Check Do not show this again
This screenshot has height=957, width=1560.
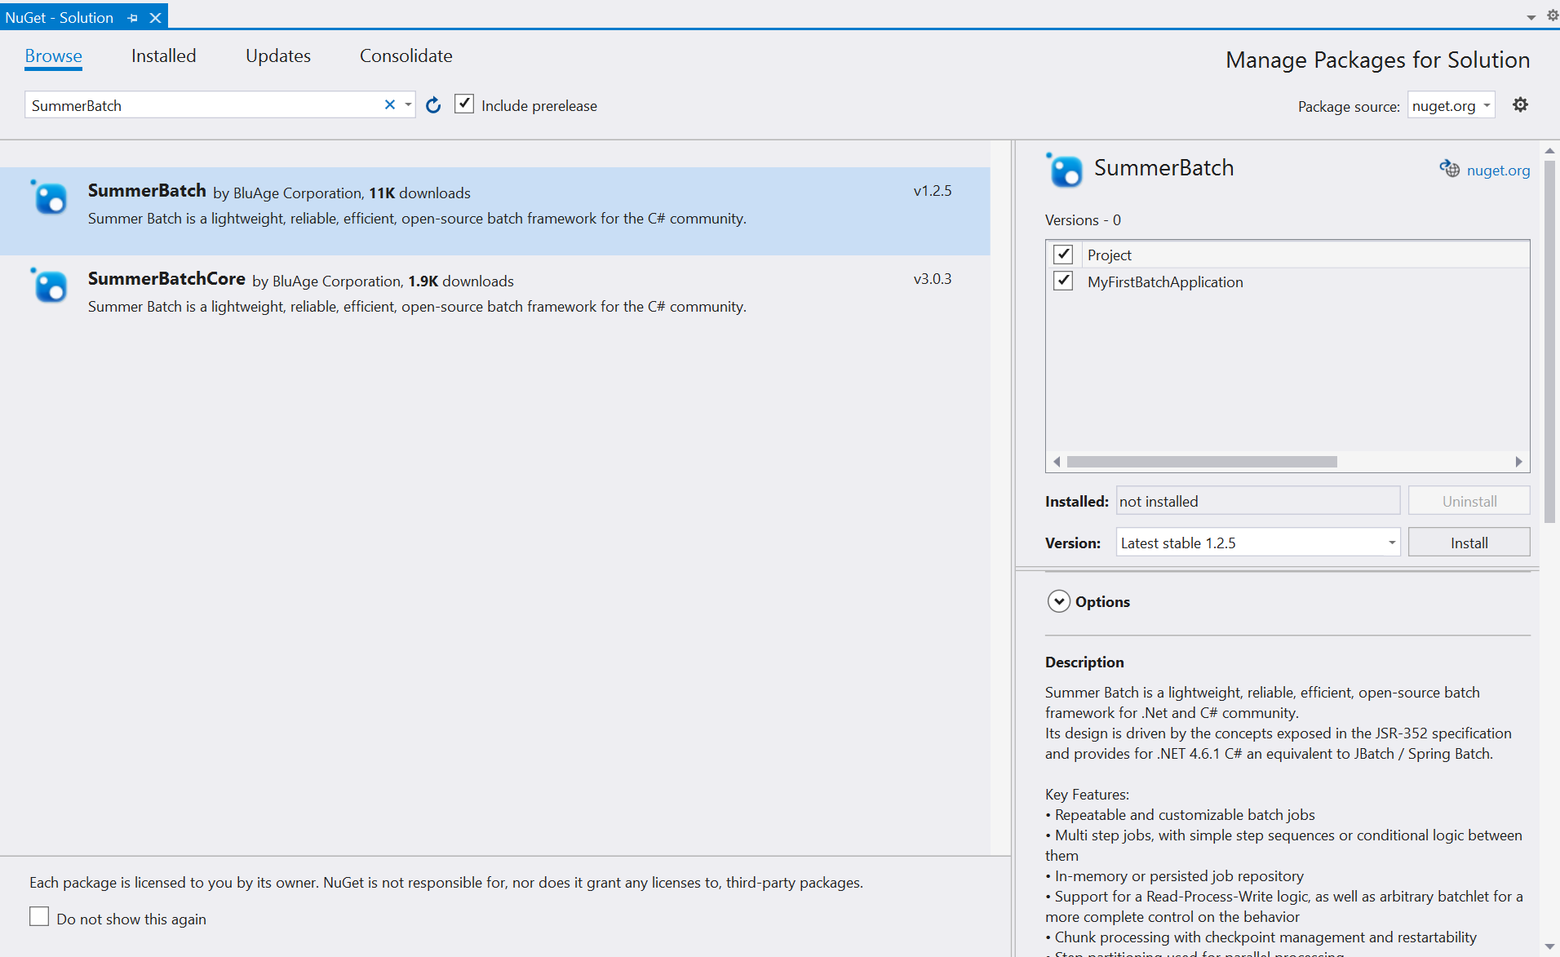tap(39, 917)
